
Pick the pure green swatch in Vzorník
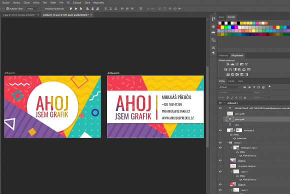[226, 27]
